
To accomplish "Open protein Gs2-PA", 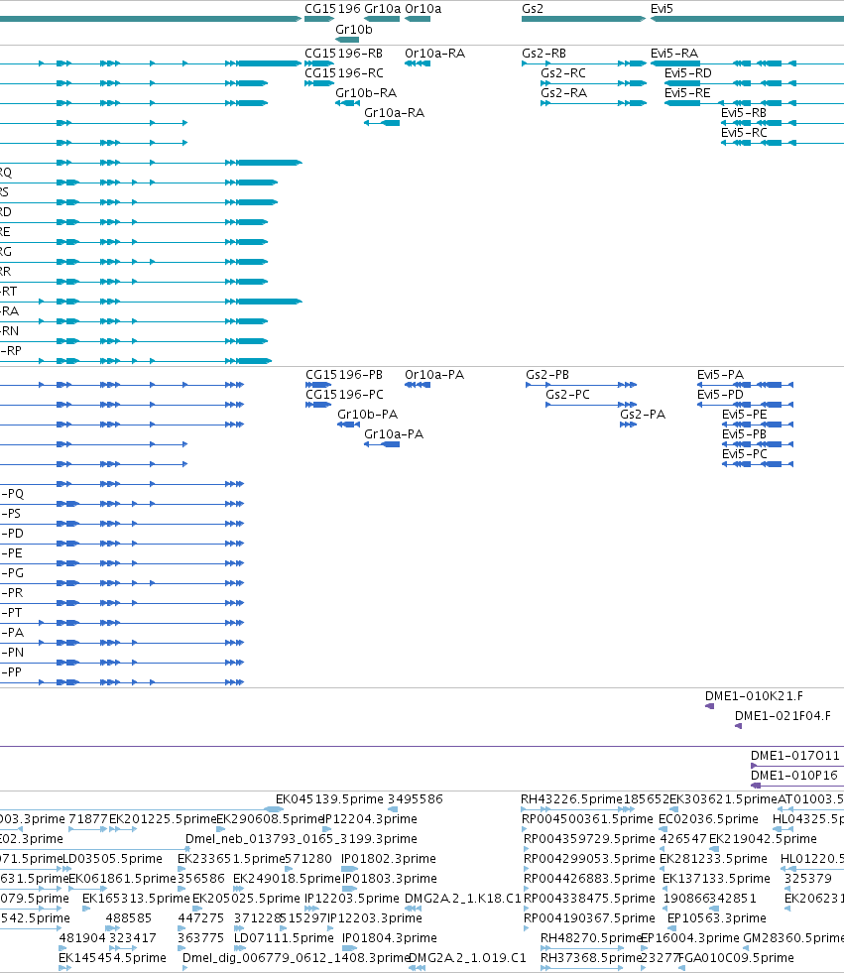I will [643, 415].
